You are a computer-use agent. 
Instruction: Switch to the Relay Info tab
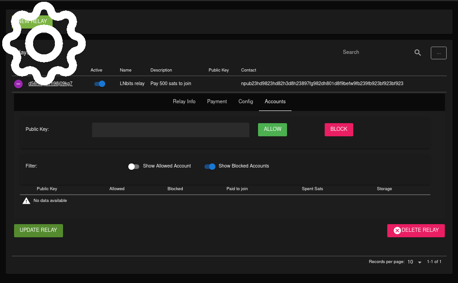[x=184, y=102]
